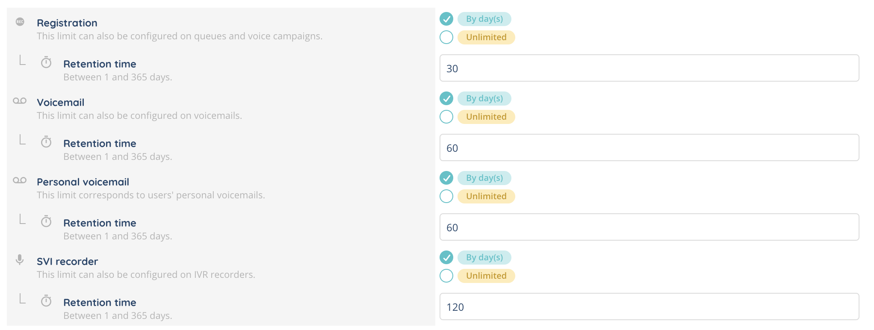The height and width of the screenshot is (330, 874).
Task: Click Registration retention time field showing 30
Action: click(x=649, y=68)
